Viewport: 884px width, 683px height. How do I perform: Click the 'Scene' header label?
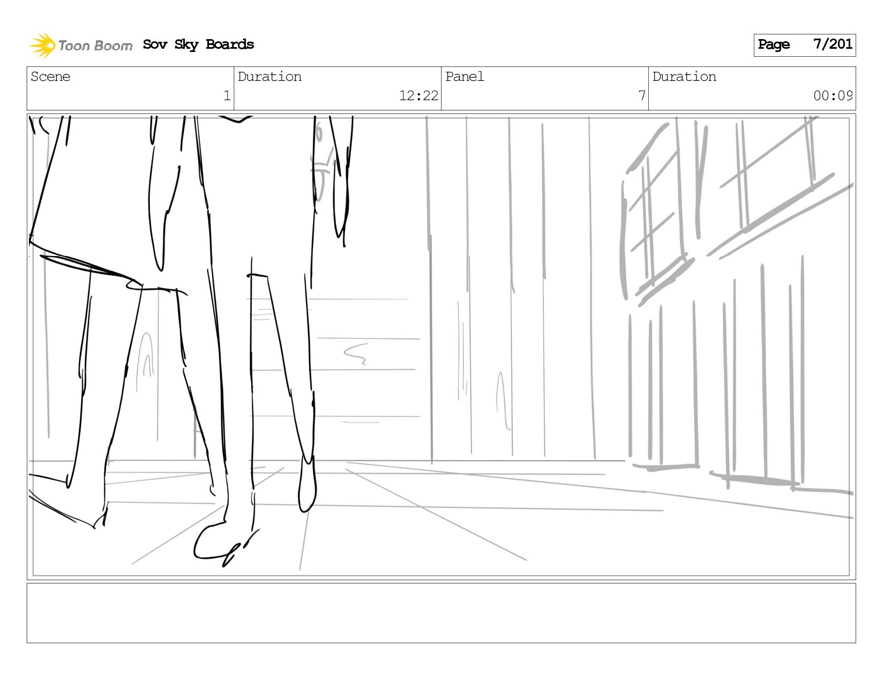coord(50,77)
